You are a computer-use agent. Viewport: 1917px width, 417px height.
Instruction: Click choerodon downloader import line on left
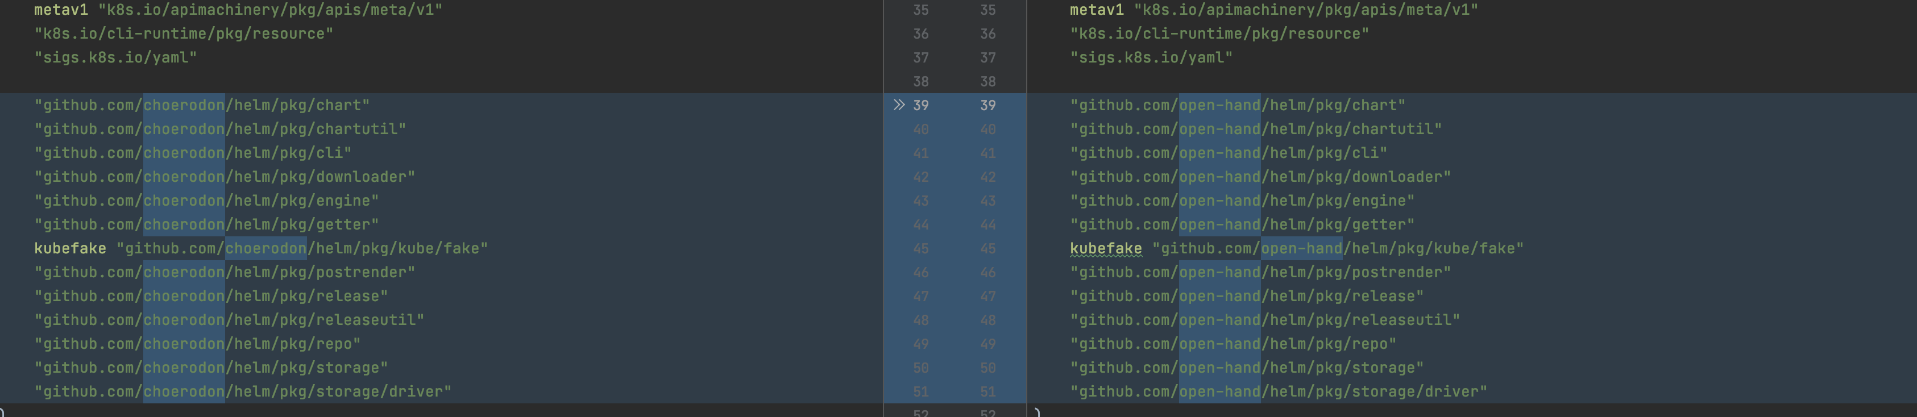225,177
